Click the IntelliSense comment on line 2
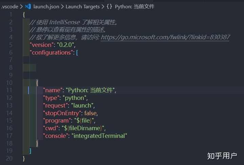 (74, 22)
